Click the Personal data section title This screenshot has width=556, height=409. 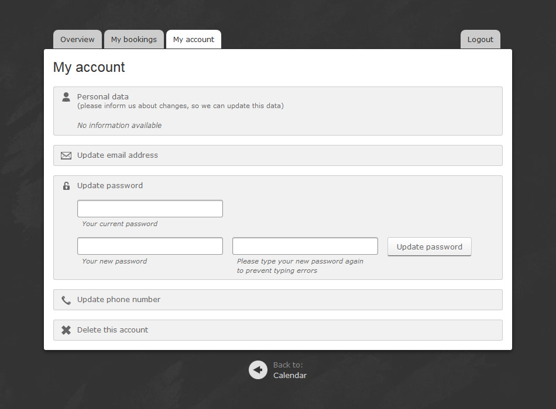(x=103, y=97)
